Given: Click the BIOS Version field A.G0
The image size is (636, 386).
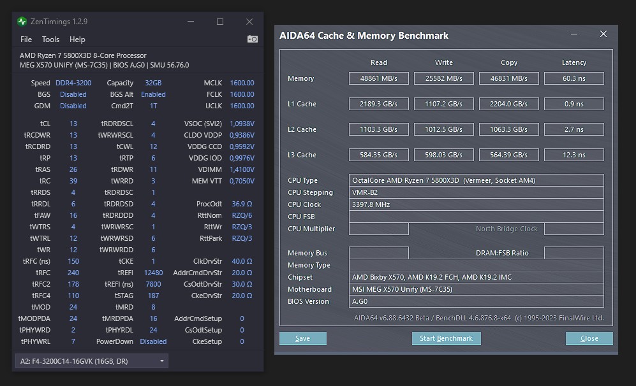Looking at the screenshot, I should 476,301.
